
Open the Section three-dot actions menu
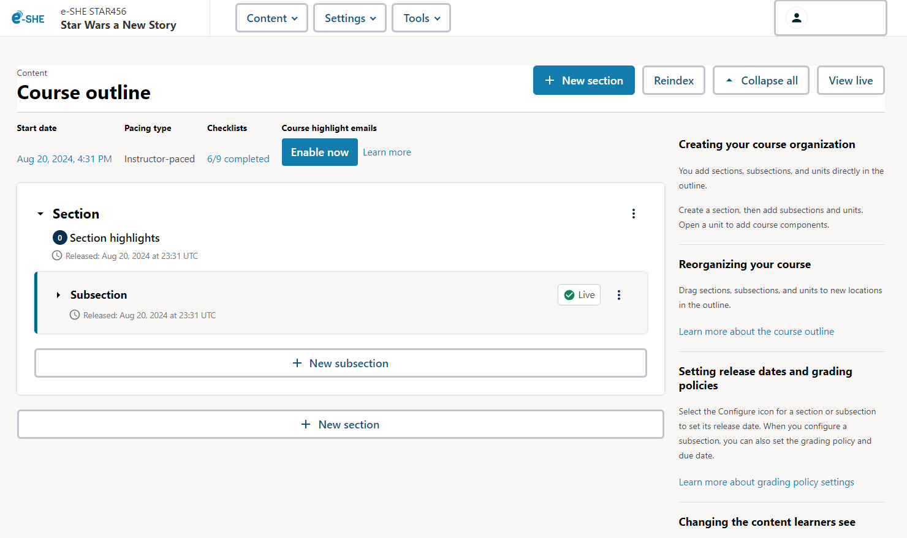point(633,214)
